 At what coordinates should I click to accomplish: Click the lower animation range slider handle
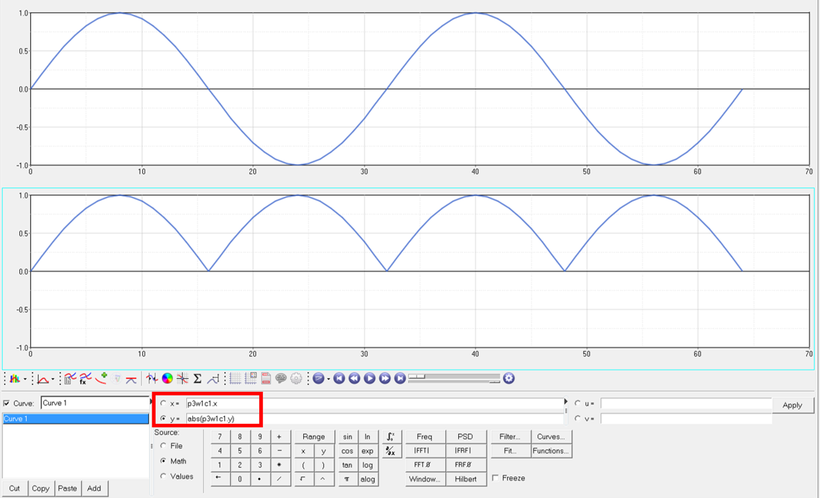(x=494, y=382)
